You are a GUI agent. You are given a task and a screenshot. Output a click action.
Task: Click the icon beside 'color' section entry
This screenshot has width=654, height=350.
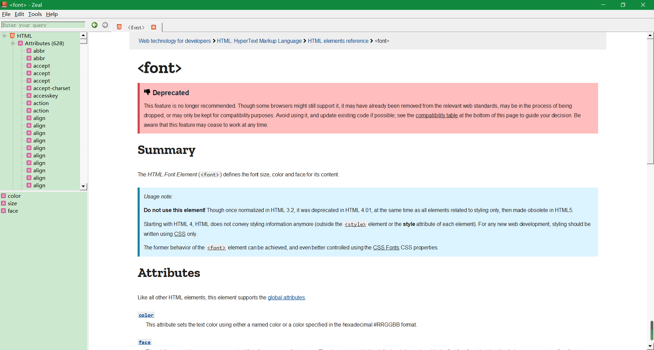point(3,196)
